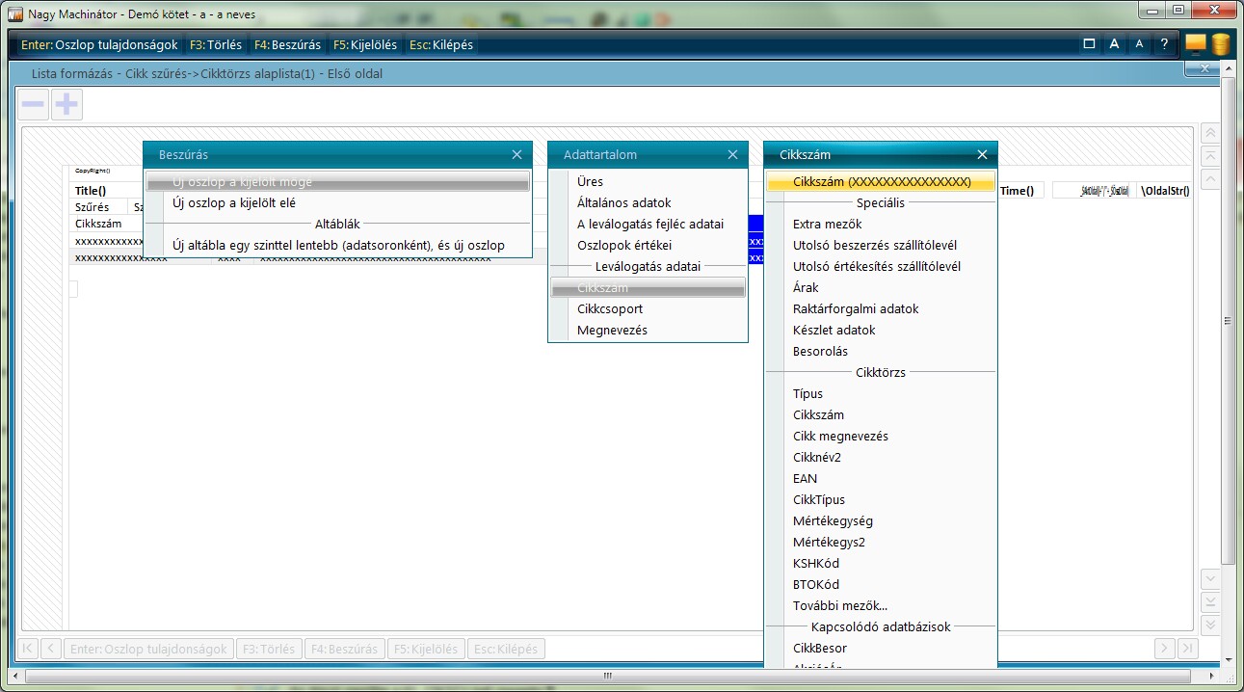Choose 'Új oszlop a kijelölt elé' option

234,202
